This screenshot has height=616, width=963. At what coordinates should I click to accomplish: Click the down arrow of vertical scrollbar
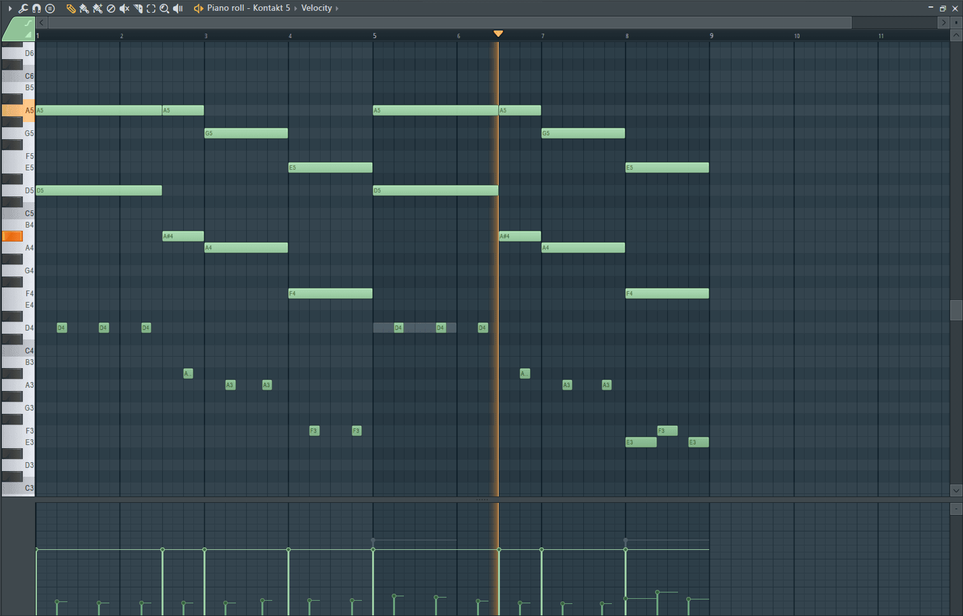click(x=956, y=490)
